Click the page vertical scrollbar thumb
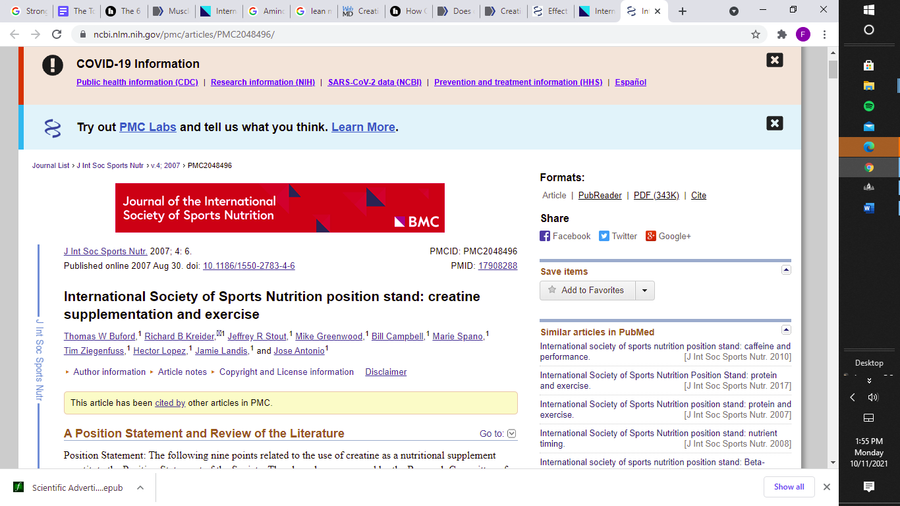This screenshot has height=506, width=900. point(833,69)
